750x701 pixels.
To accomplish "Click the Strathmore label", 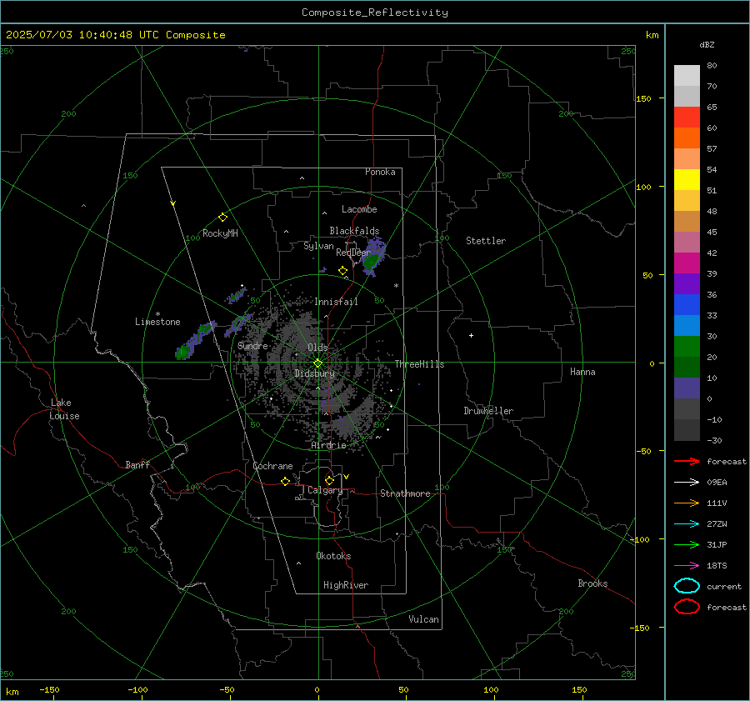I will coord(405,493).
